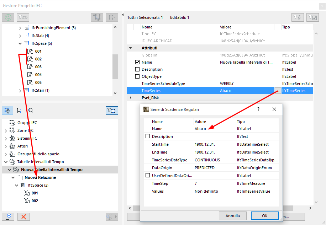The width and height of the screenshot is (326, 225).
Task: Click the search magnifier icon
Action: coord(31,111)
